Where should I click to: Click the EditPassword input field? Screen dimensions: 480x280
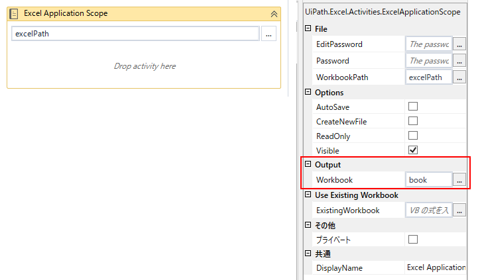[428, 44]
